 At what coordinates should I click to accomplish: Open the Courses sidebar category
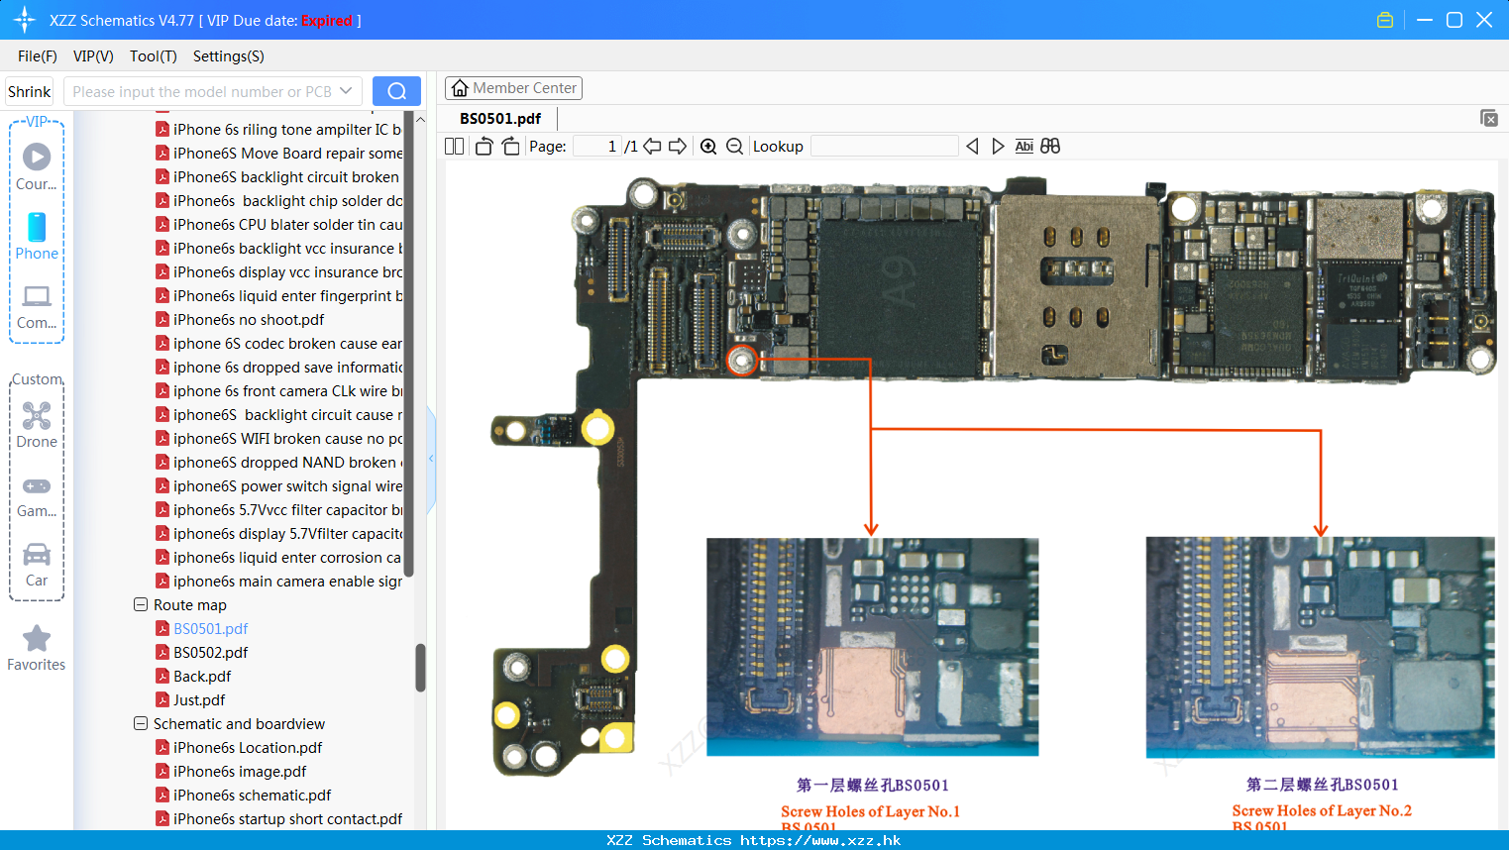(x=37, y=166)
